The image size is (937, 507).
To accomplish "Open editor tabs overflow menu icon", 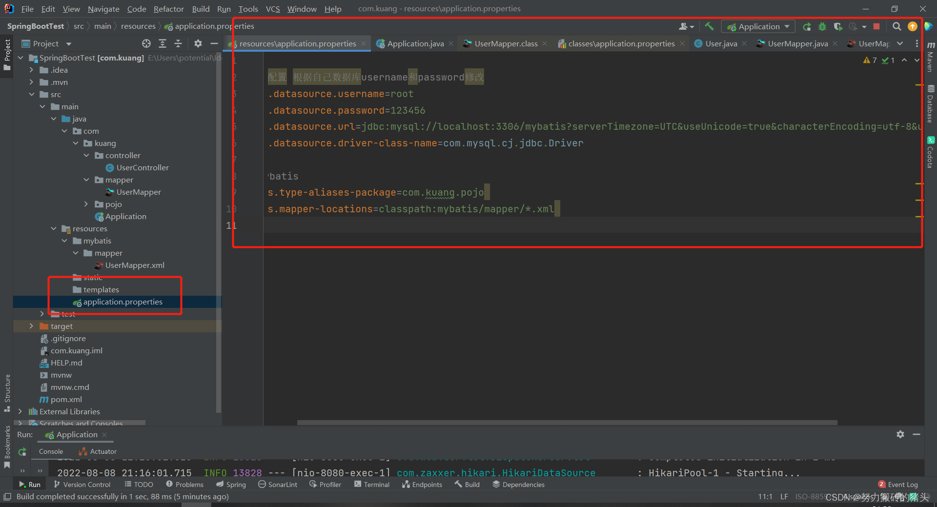I will pyautogui.click(x=917, y=43).
